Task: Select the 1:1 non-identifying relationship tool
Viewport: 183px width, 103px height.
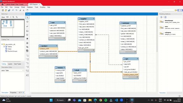Action: tap(27, 56)
